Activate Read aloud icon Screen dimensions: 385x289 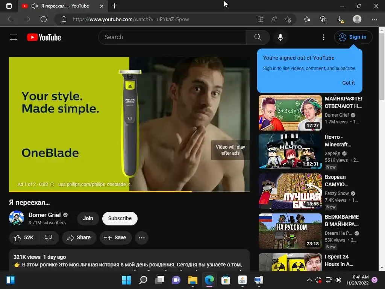click(274, 19)
